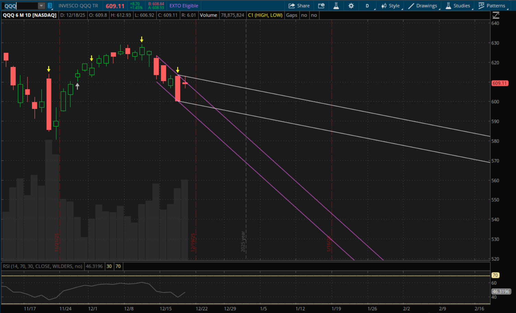516x313 pixels.
Task: Click the Share button in toolbar
Action: coord(299,6)
